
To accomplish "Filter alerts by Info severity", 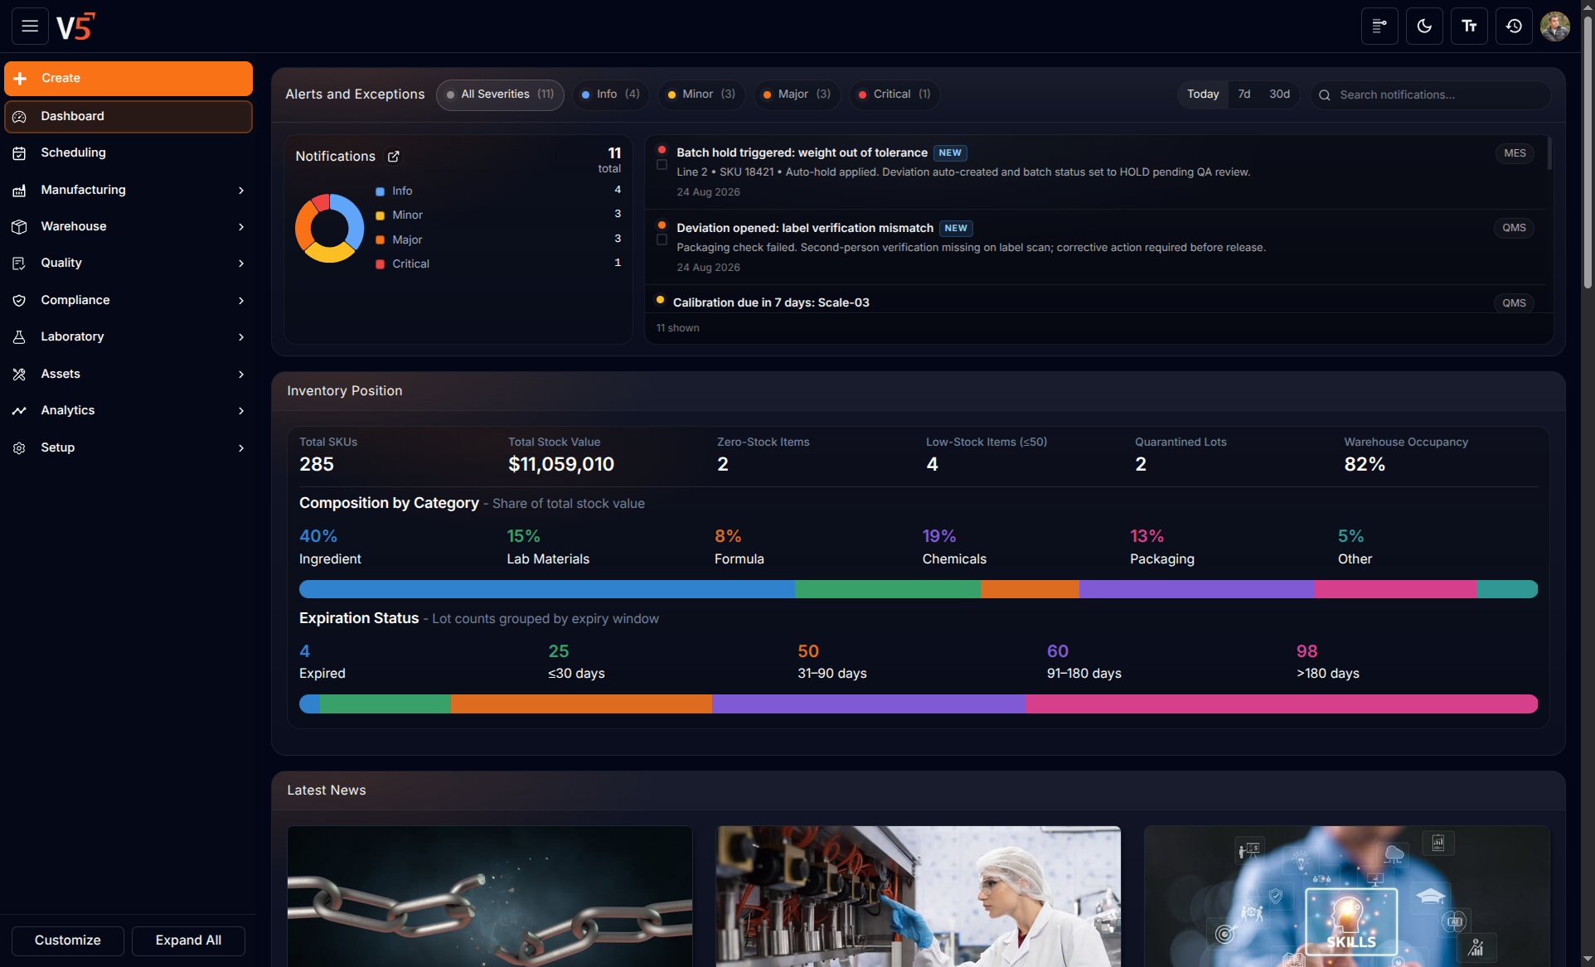I will tap(610, 94).
